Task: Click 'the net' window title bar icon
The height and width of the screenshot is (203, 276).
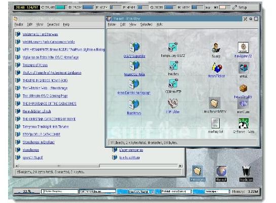Action: (109, 19)
